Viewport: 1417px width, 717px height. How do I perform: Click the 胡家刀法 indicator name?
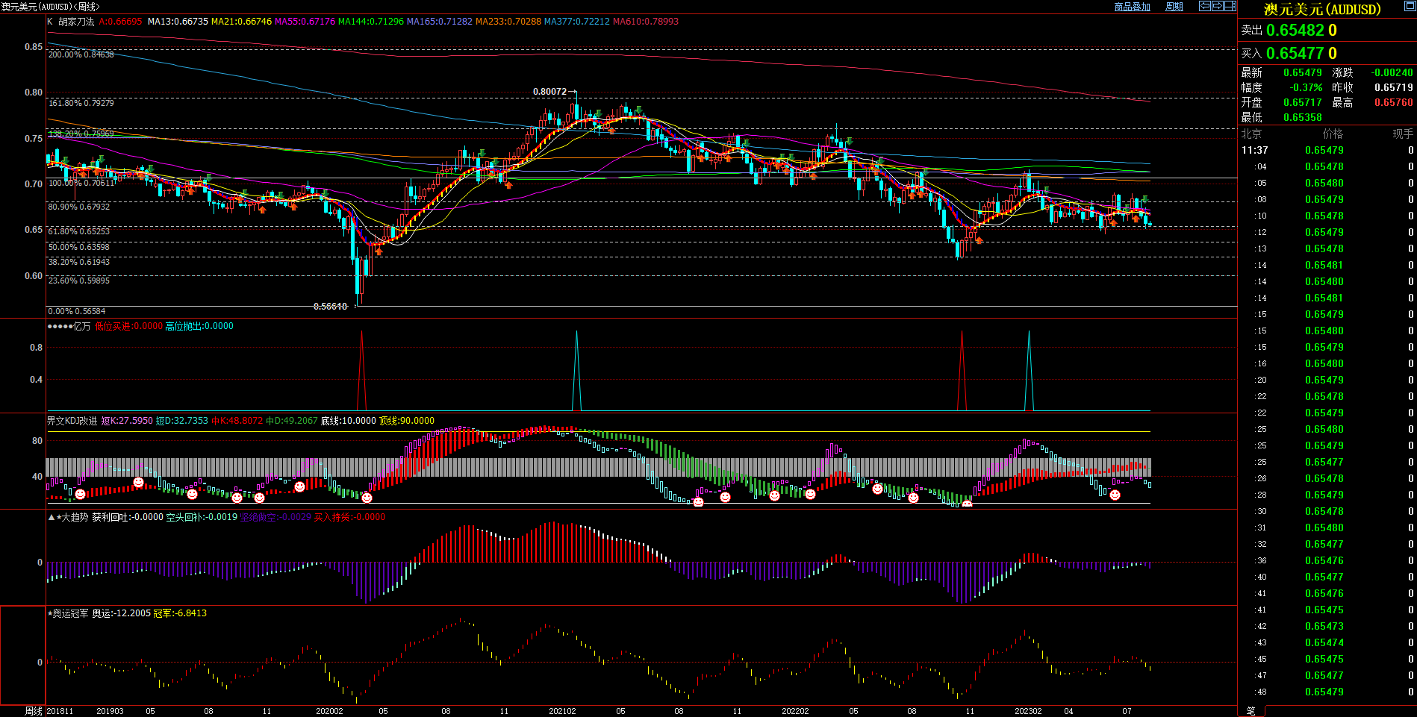(76, 22)
